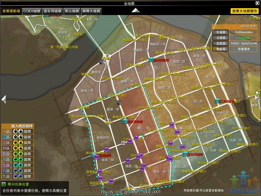Click the 道谷洞城鎮 town icon below 教保生命十字路口

pos(125,121)
